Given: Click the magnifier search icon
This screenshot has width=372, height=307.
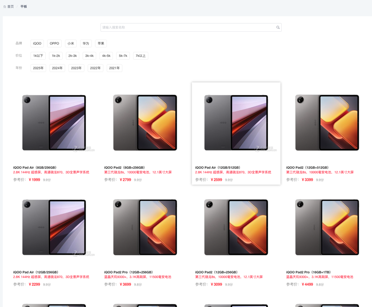Looking at the screenshot, I should (278, 27).
